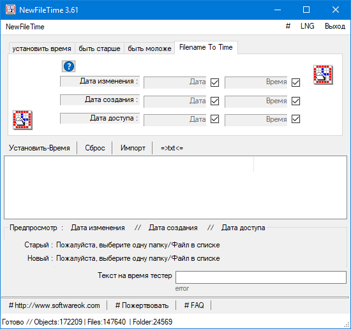Open the LNG language menu
351x329 pixels.
[x=308, y=26]
